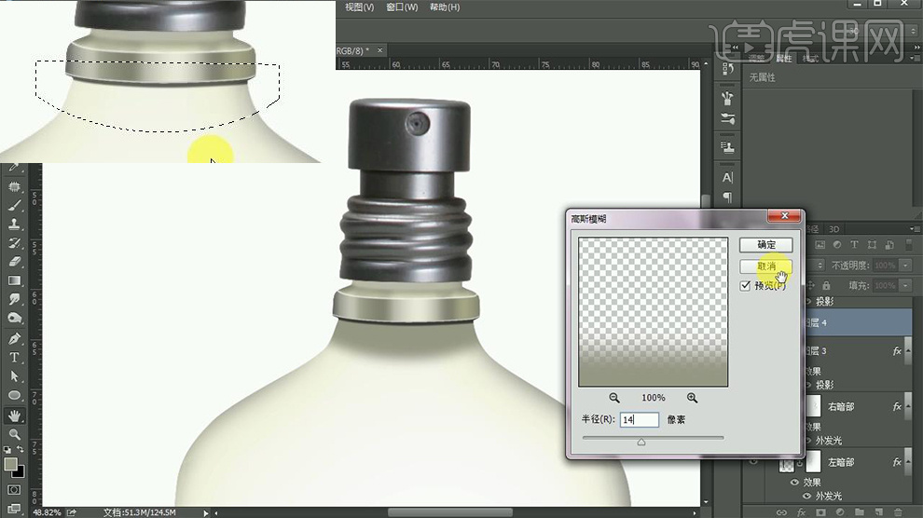
Task: Select the Zoom tool in toolbox
Action: (x=14, y=434)
